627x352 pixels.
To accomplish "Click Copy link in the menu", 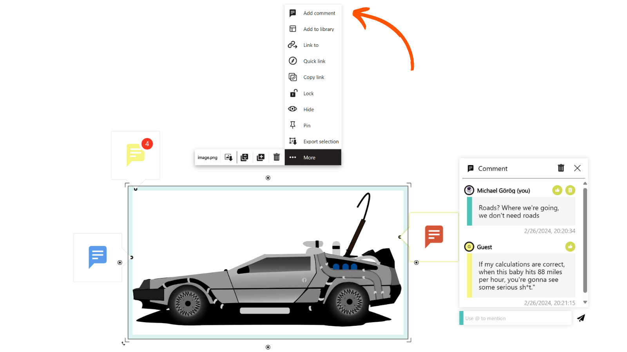I will pos(313,77).
